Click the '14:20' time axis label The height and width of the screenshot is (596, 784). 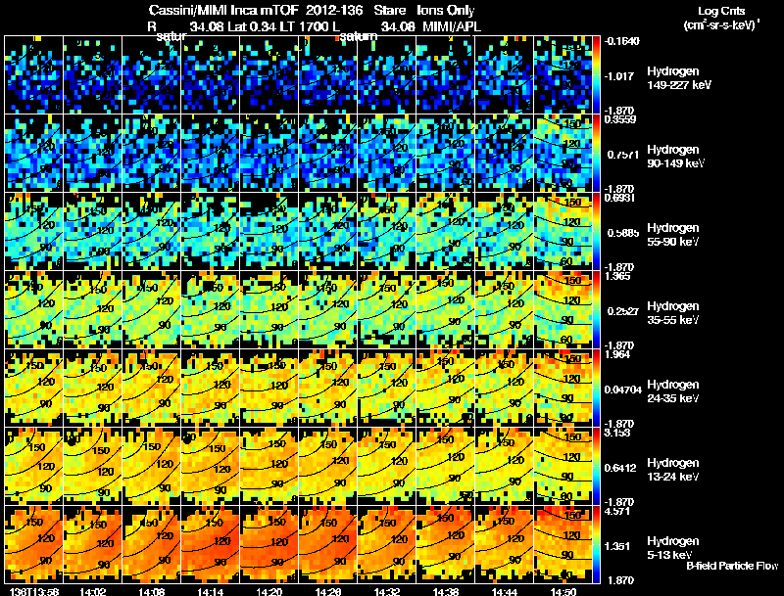269,591
